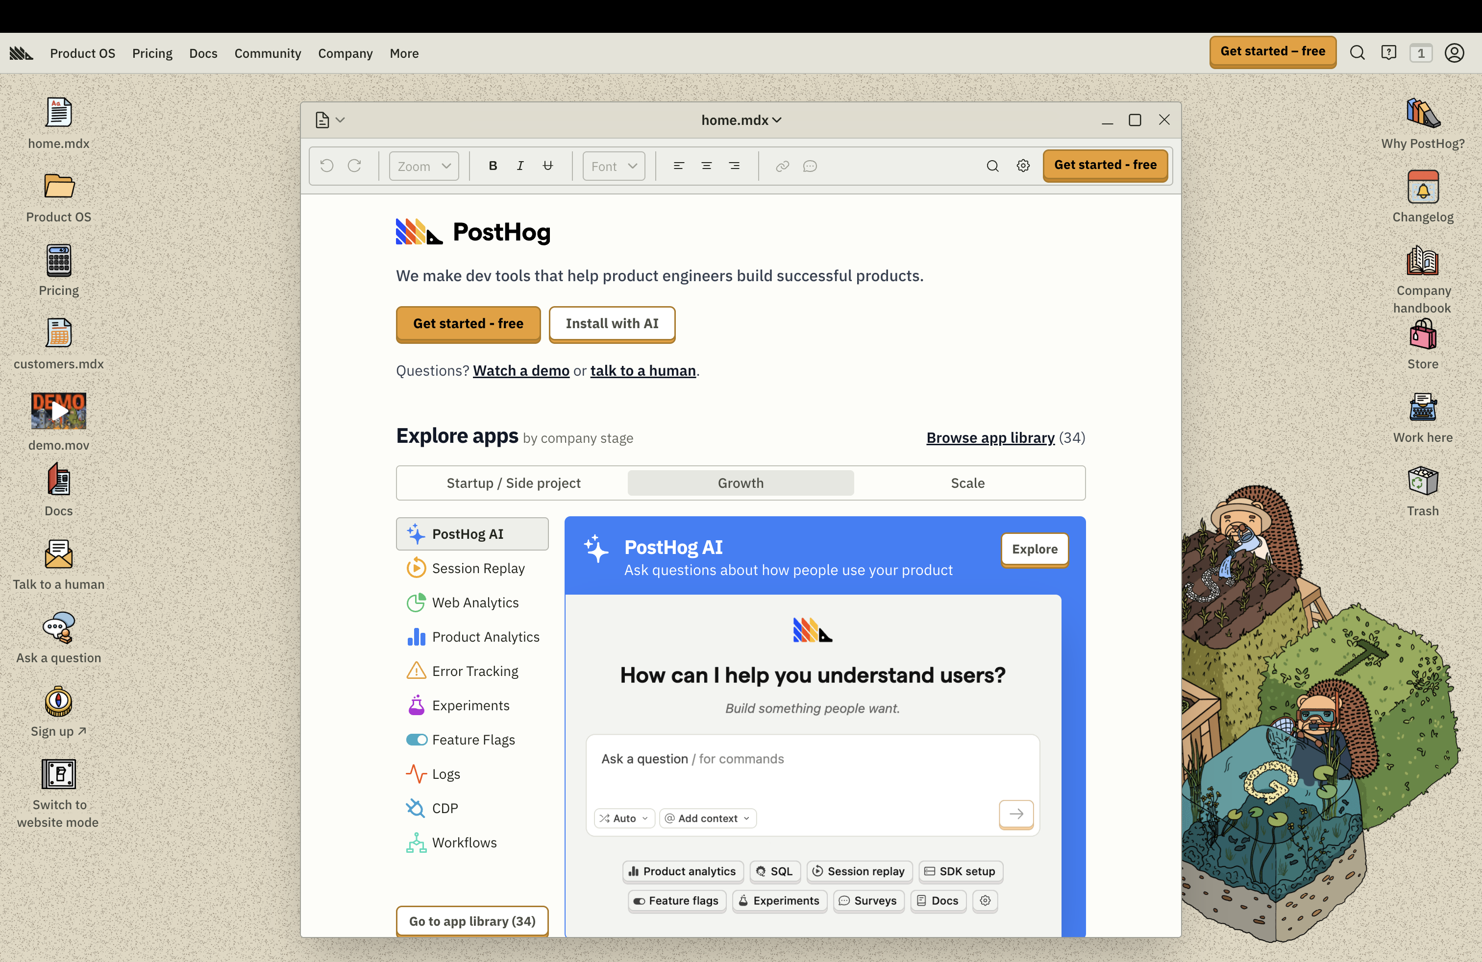Select the Error Tracking app
The width and height of the screenshot is (1482, 962).
[x=416, y=671]
